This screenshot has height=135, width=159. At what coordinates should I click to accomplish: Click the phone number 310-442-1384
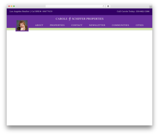pos(142,11)
